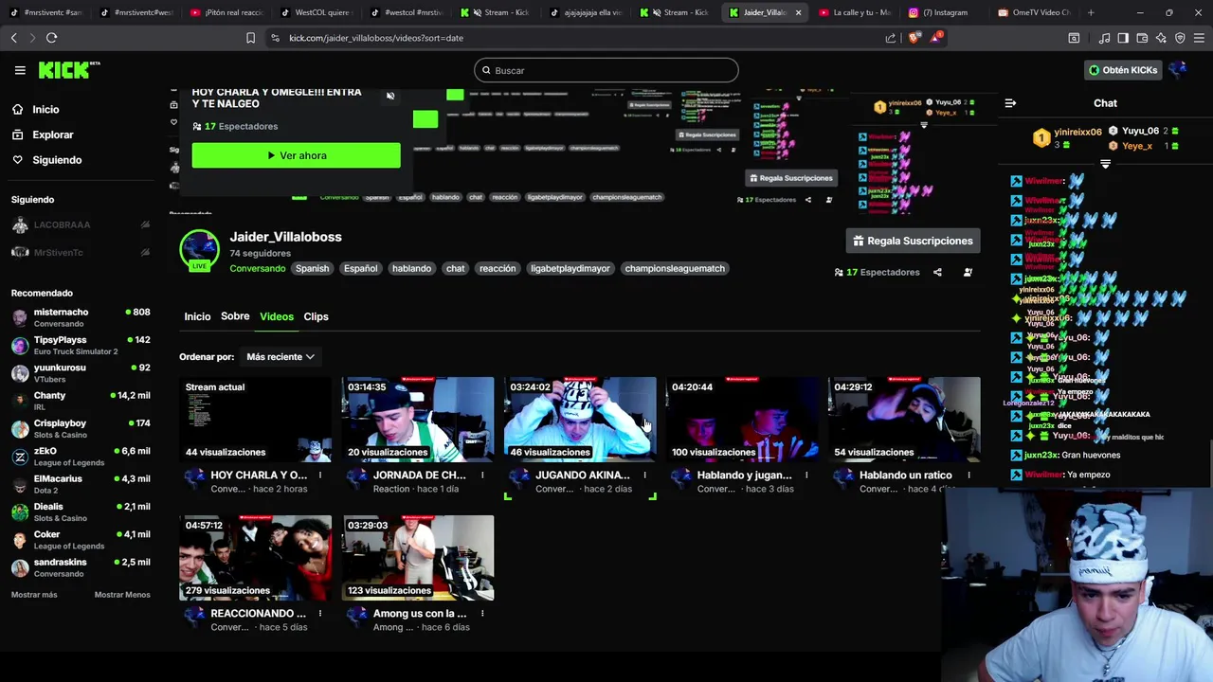Switch to the Inicio channel tab
This screenshot has width=1213, height=682.
[x=197, y=316]
